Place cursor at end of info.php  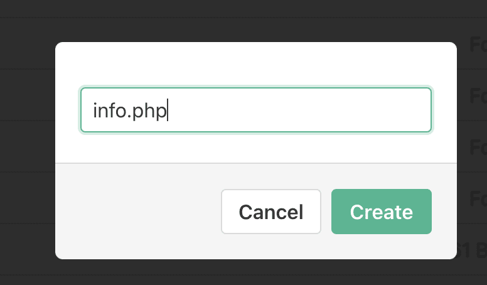point(168,110)
